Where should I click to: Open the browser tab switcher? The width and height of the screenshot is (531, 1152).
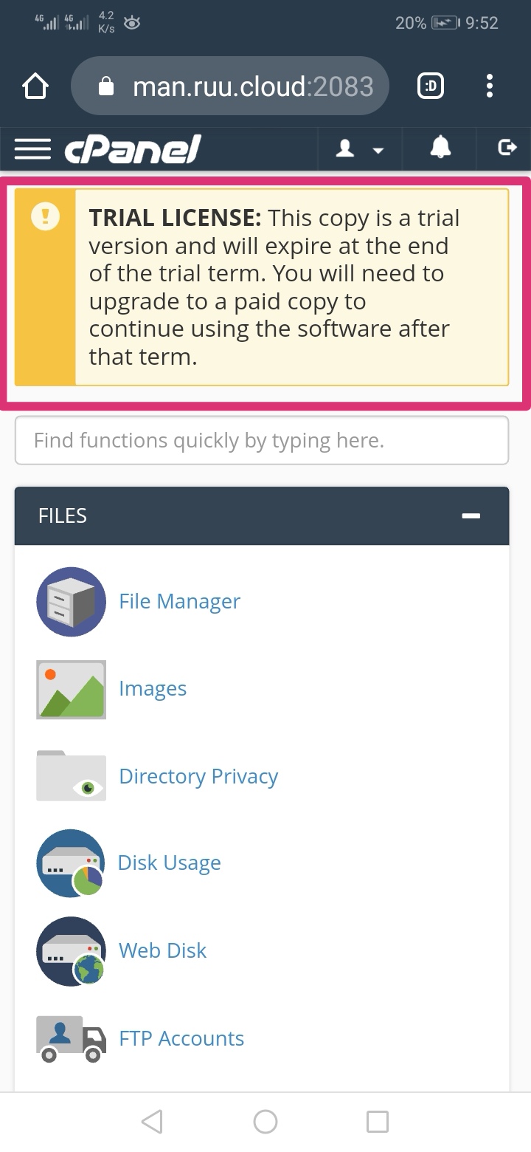click(431, 87)
